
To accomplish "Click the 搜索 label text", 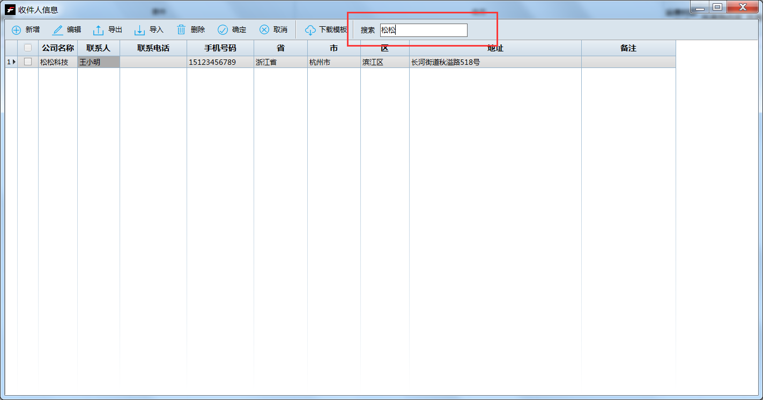I will click(x=368, y=30).
